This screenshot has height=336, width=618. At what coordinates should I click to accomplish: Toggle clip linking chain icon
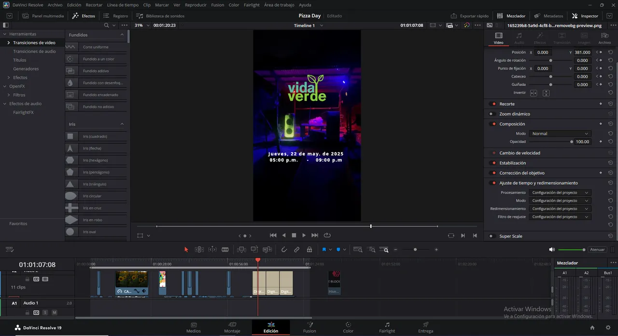297,250
